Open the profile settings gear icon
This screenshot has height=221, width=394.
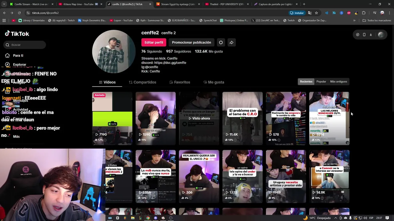point(221,42)
